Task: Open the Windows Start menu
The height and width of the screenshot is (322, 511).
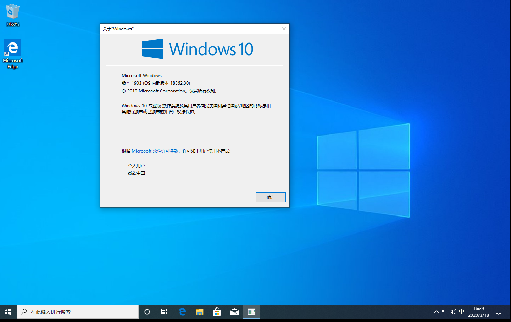Action: (x=8, y=312)
